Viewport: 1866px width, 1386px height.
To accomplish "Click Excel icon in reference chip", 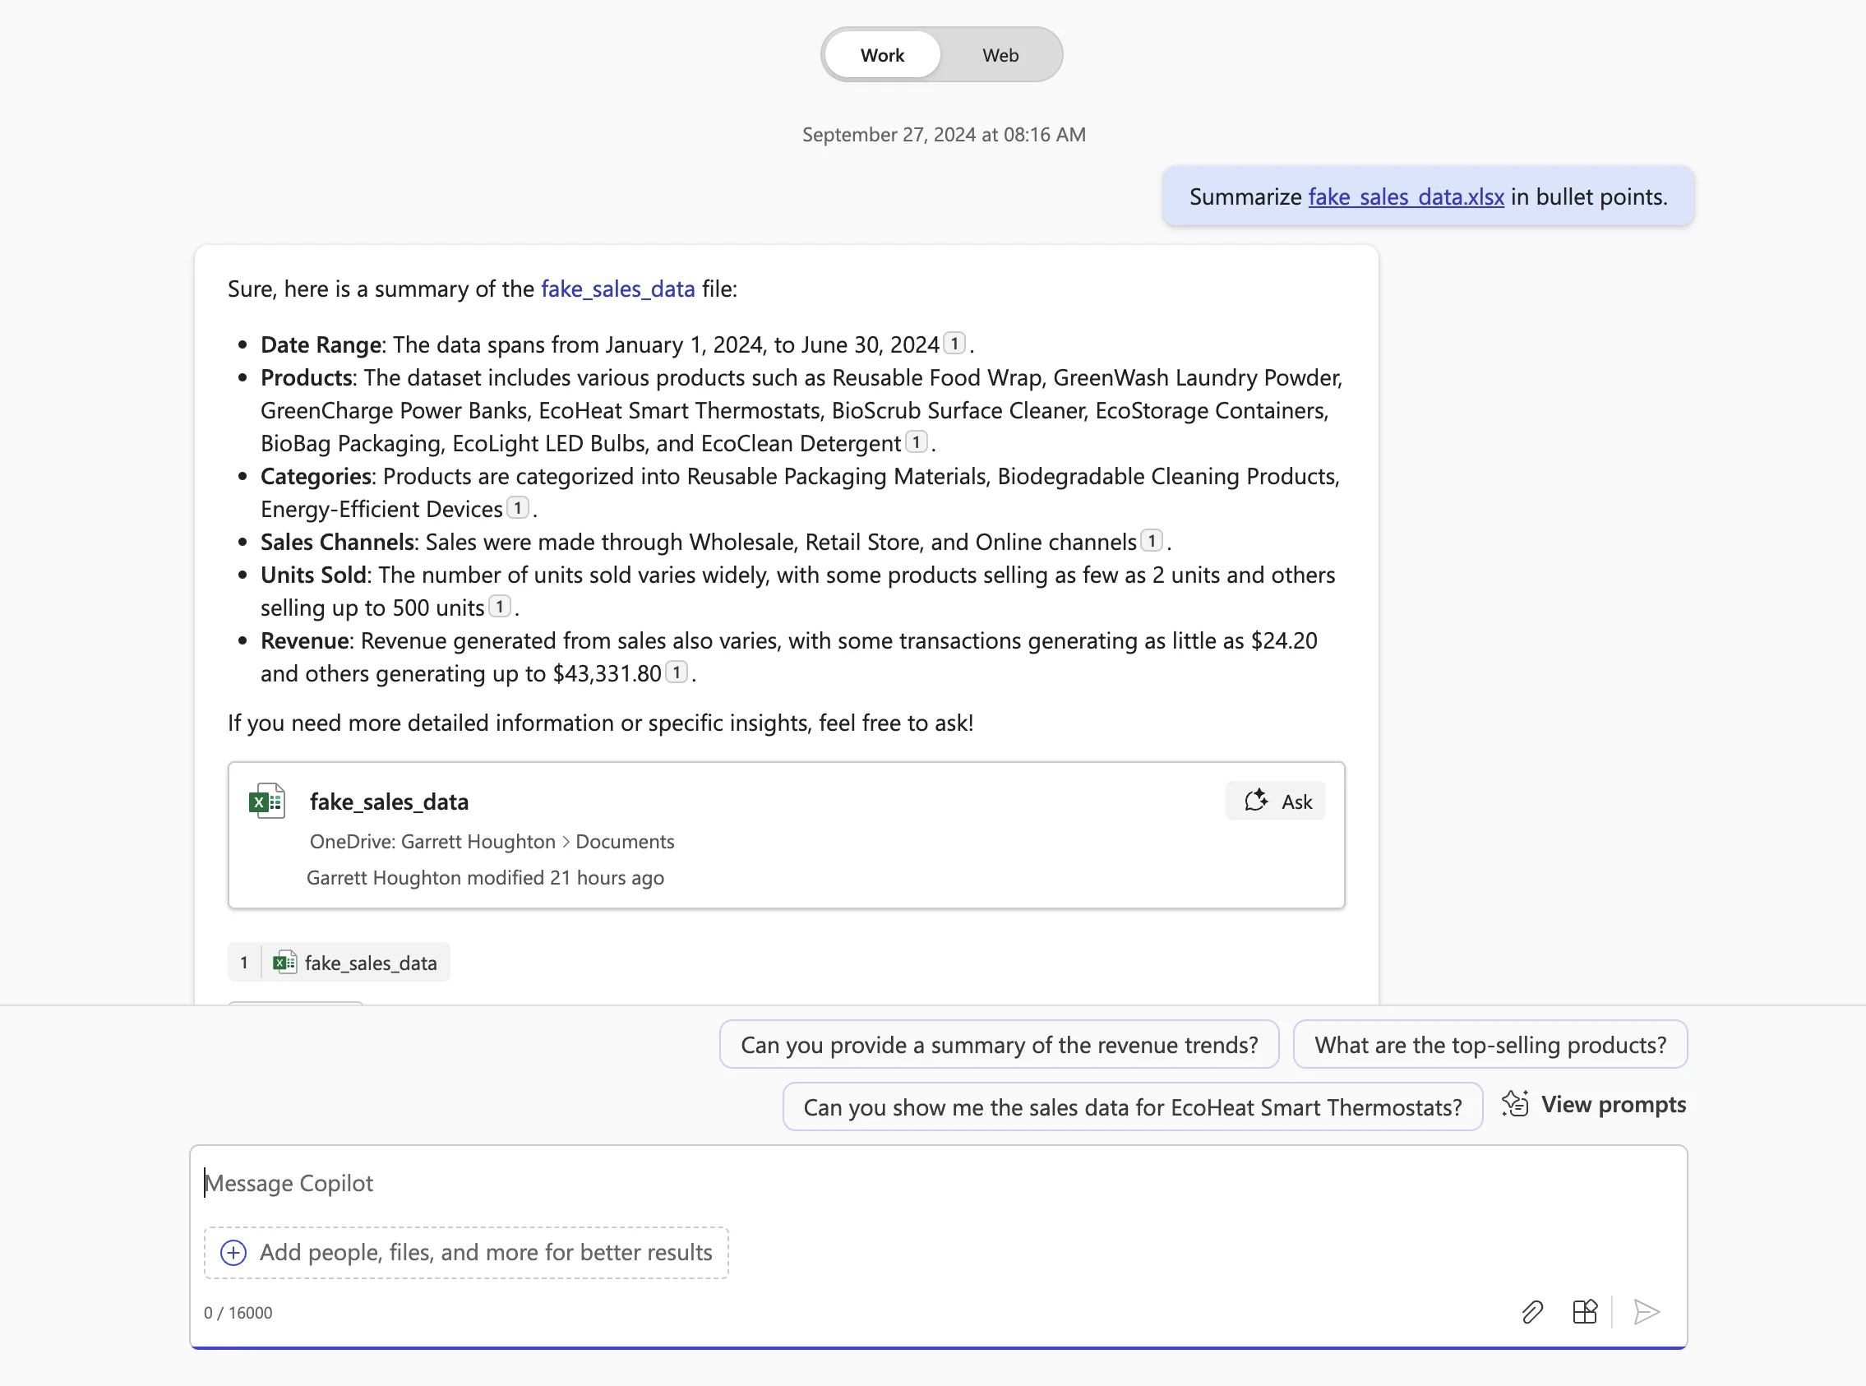I will tap(284, 963).
